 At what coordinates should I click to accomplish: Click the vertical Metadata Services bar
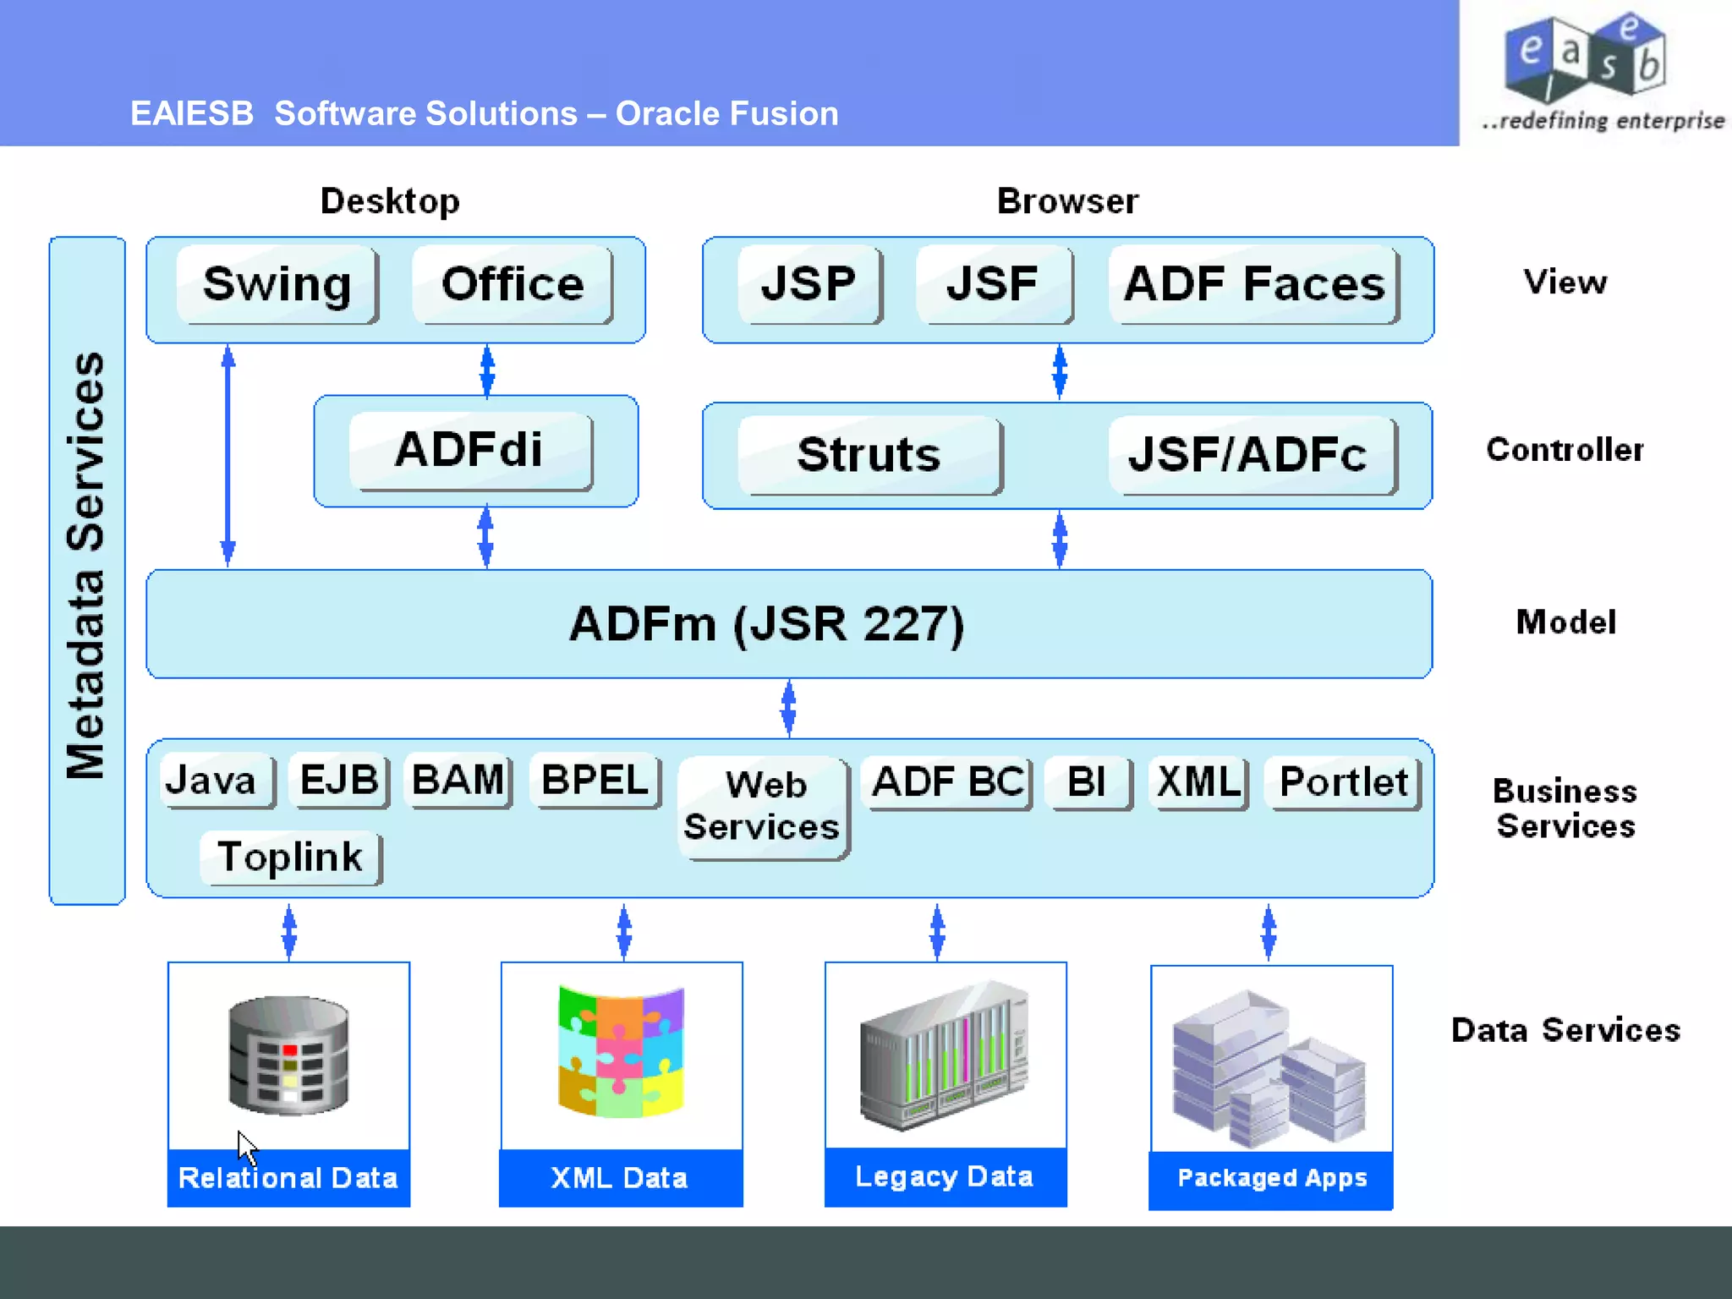87,570
